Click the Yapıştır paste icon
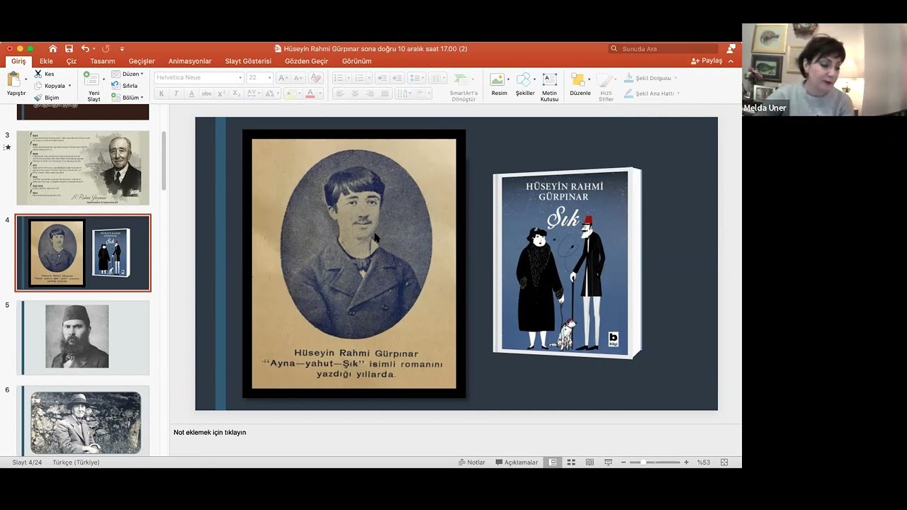 (x=13, y=79)
